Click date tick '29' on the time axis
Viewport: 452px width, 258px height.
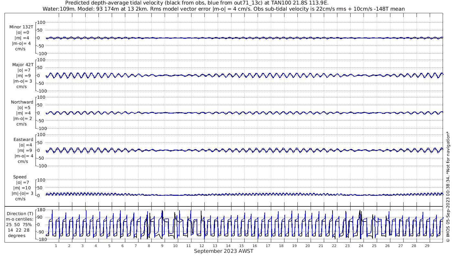click(x=427, y=246)
